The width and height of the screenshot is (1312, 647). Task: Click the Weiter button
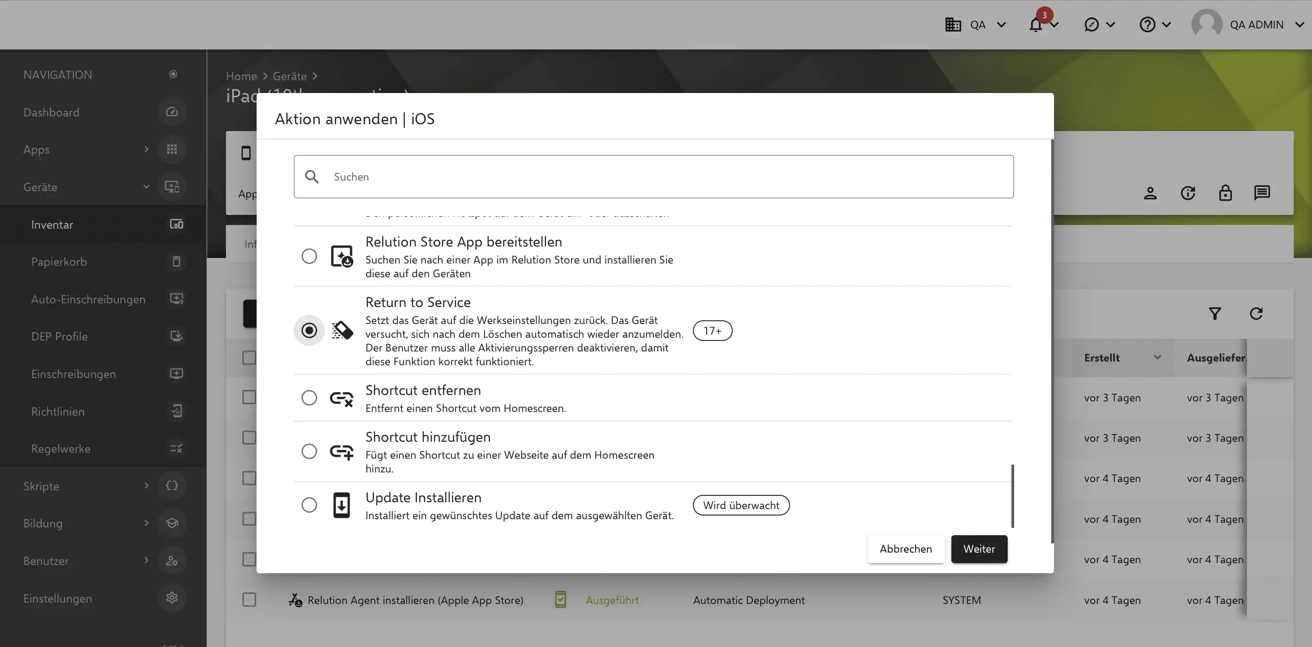click(979, 549)
